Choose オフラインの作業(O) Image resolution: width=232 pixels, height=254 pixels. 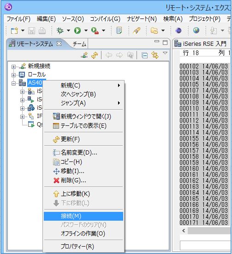click(83, 234)
